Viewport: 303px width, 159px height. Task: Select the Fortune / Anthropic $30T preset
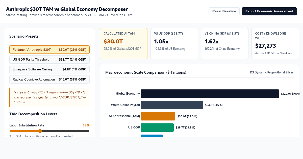[49, 50]
